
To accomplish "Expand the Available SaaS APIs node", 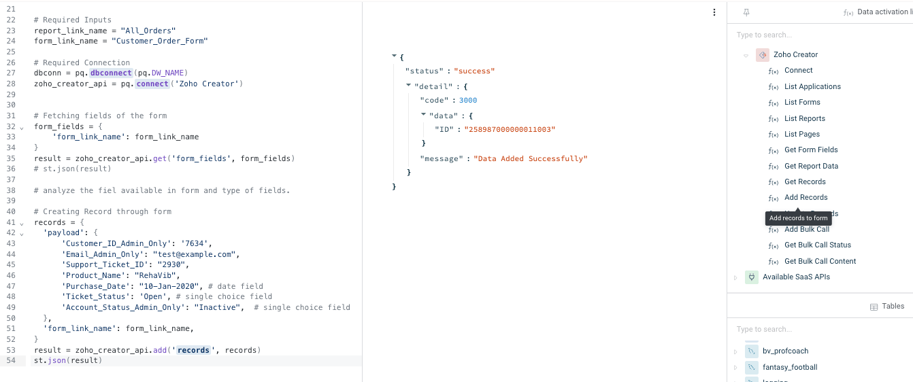I will click(x=735, y=277).
